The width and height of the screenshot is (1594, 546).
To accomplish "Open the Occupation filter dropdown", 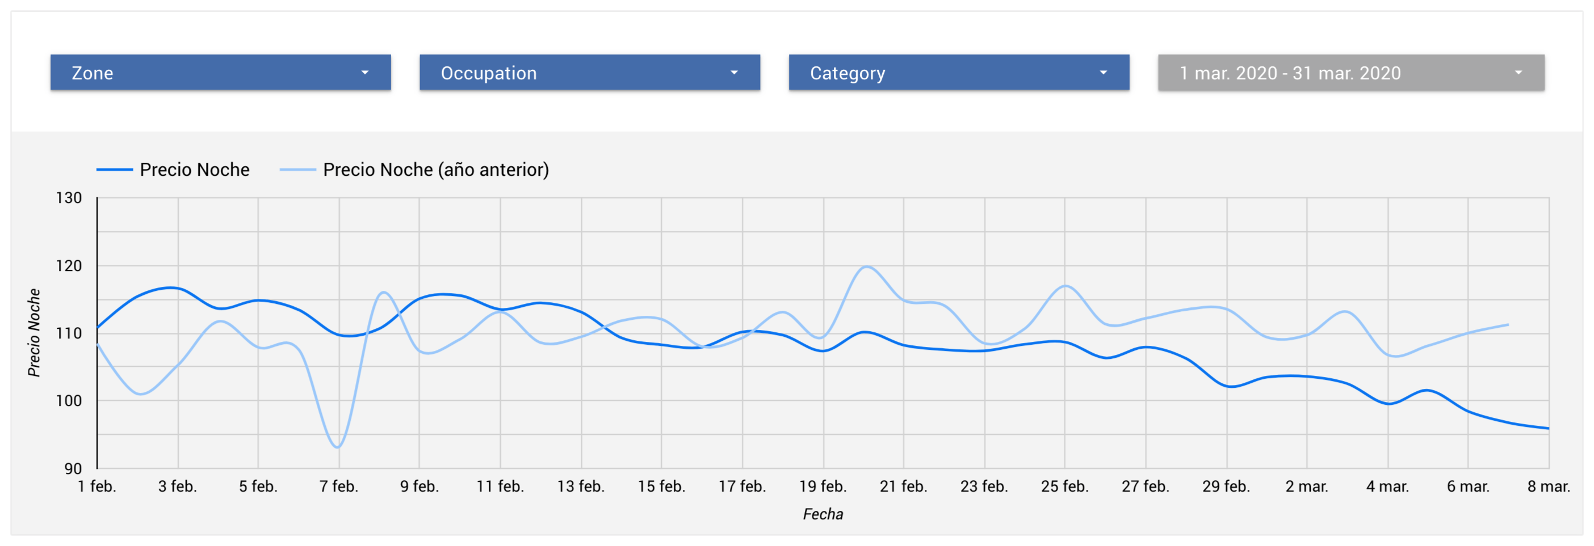I will click(x=590, y=73).
